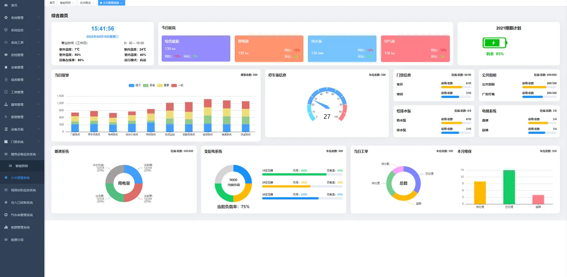The width and height of the screenshot is (567, 277).
Task: Click the 能源管理系统 bar chart icon
Action: pyautogui.click(x=6, y=227)
